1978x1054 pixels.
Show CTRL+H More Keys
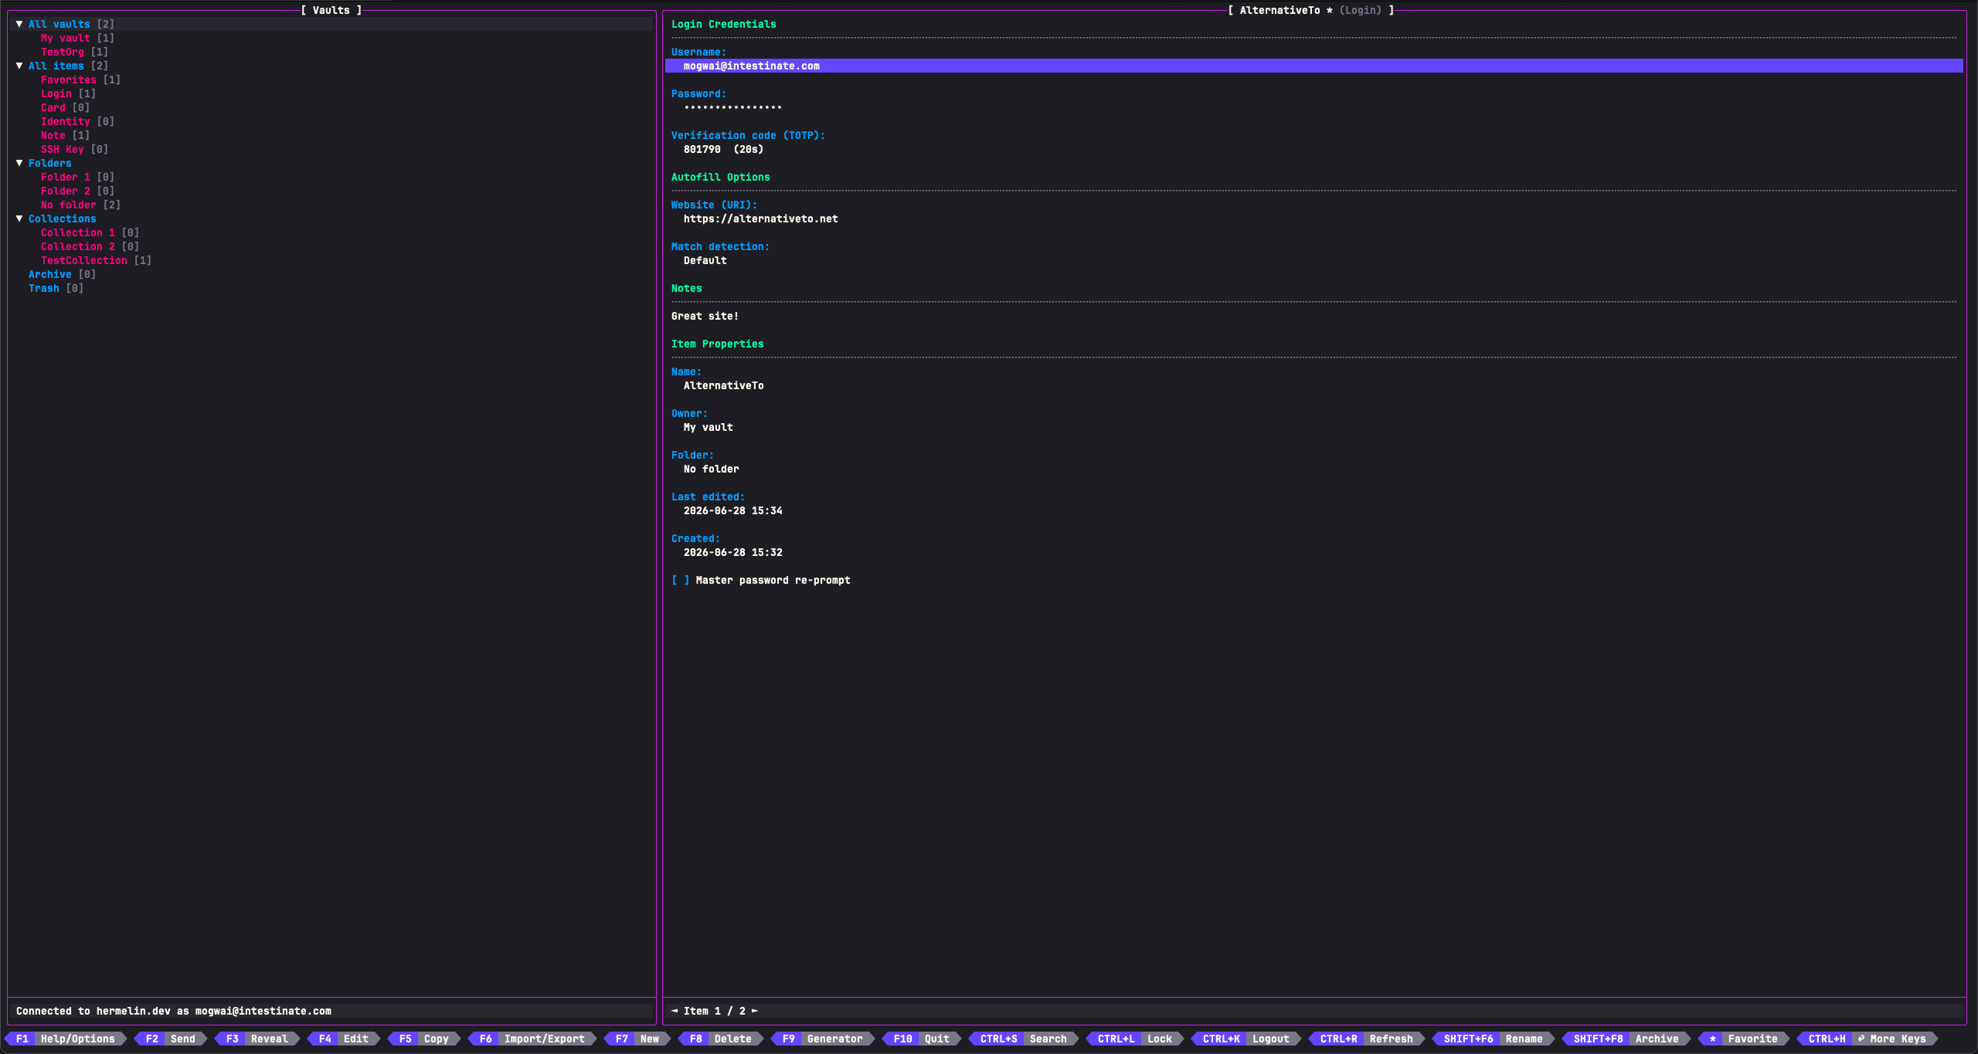click(x=1868, y=1039)
